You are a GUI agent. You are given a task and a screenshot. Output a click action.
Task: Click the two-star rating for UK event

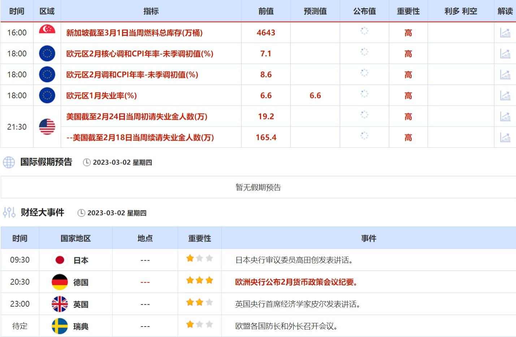[199, 303]
